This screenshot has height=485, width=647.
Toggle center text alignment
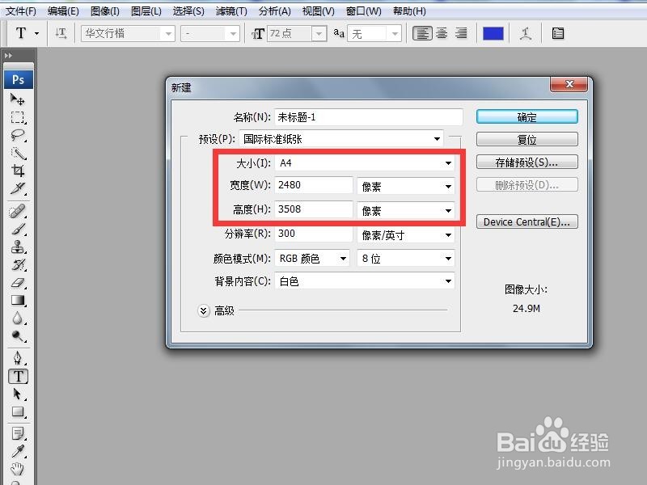pos(440,33)
